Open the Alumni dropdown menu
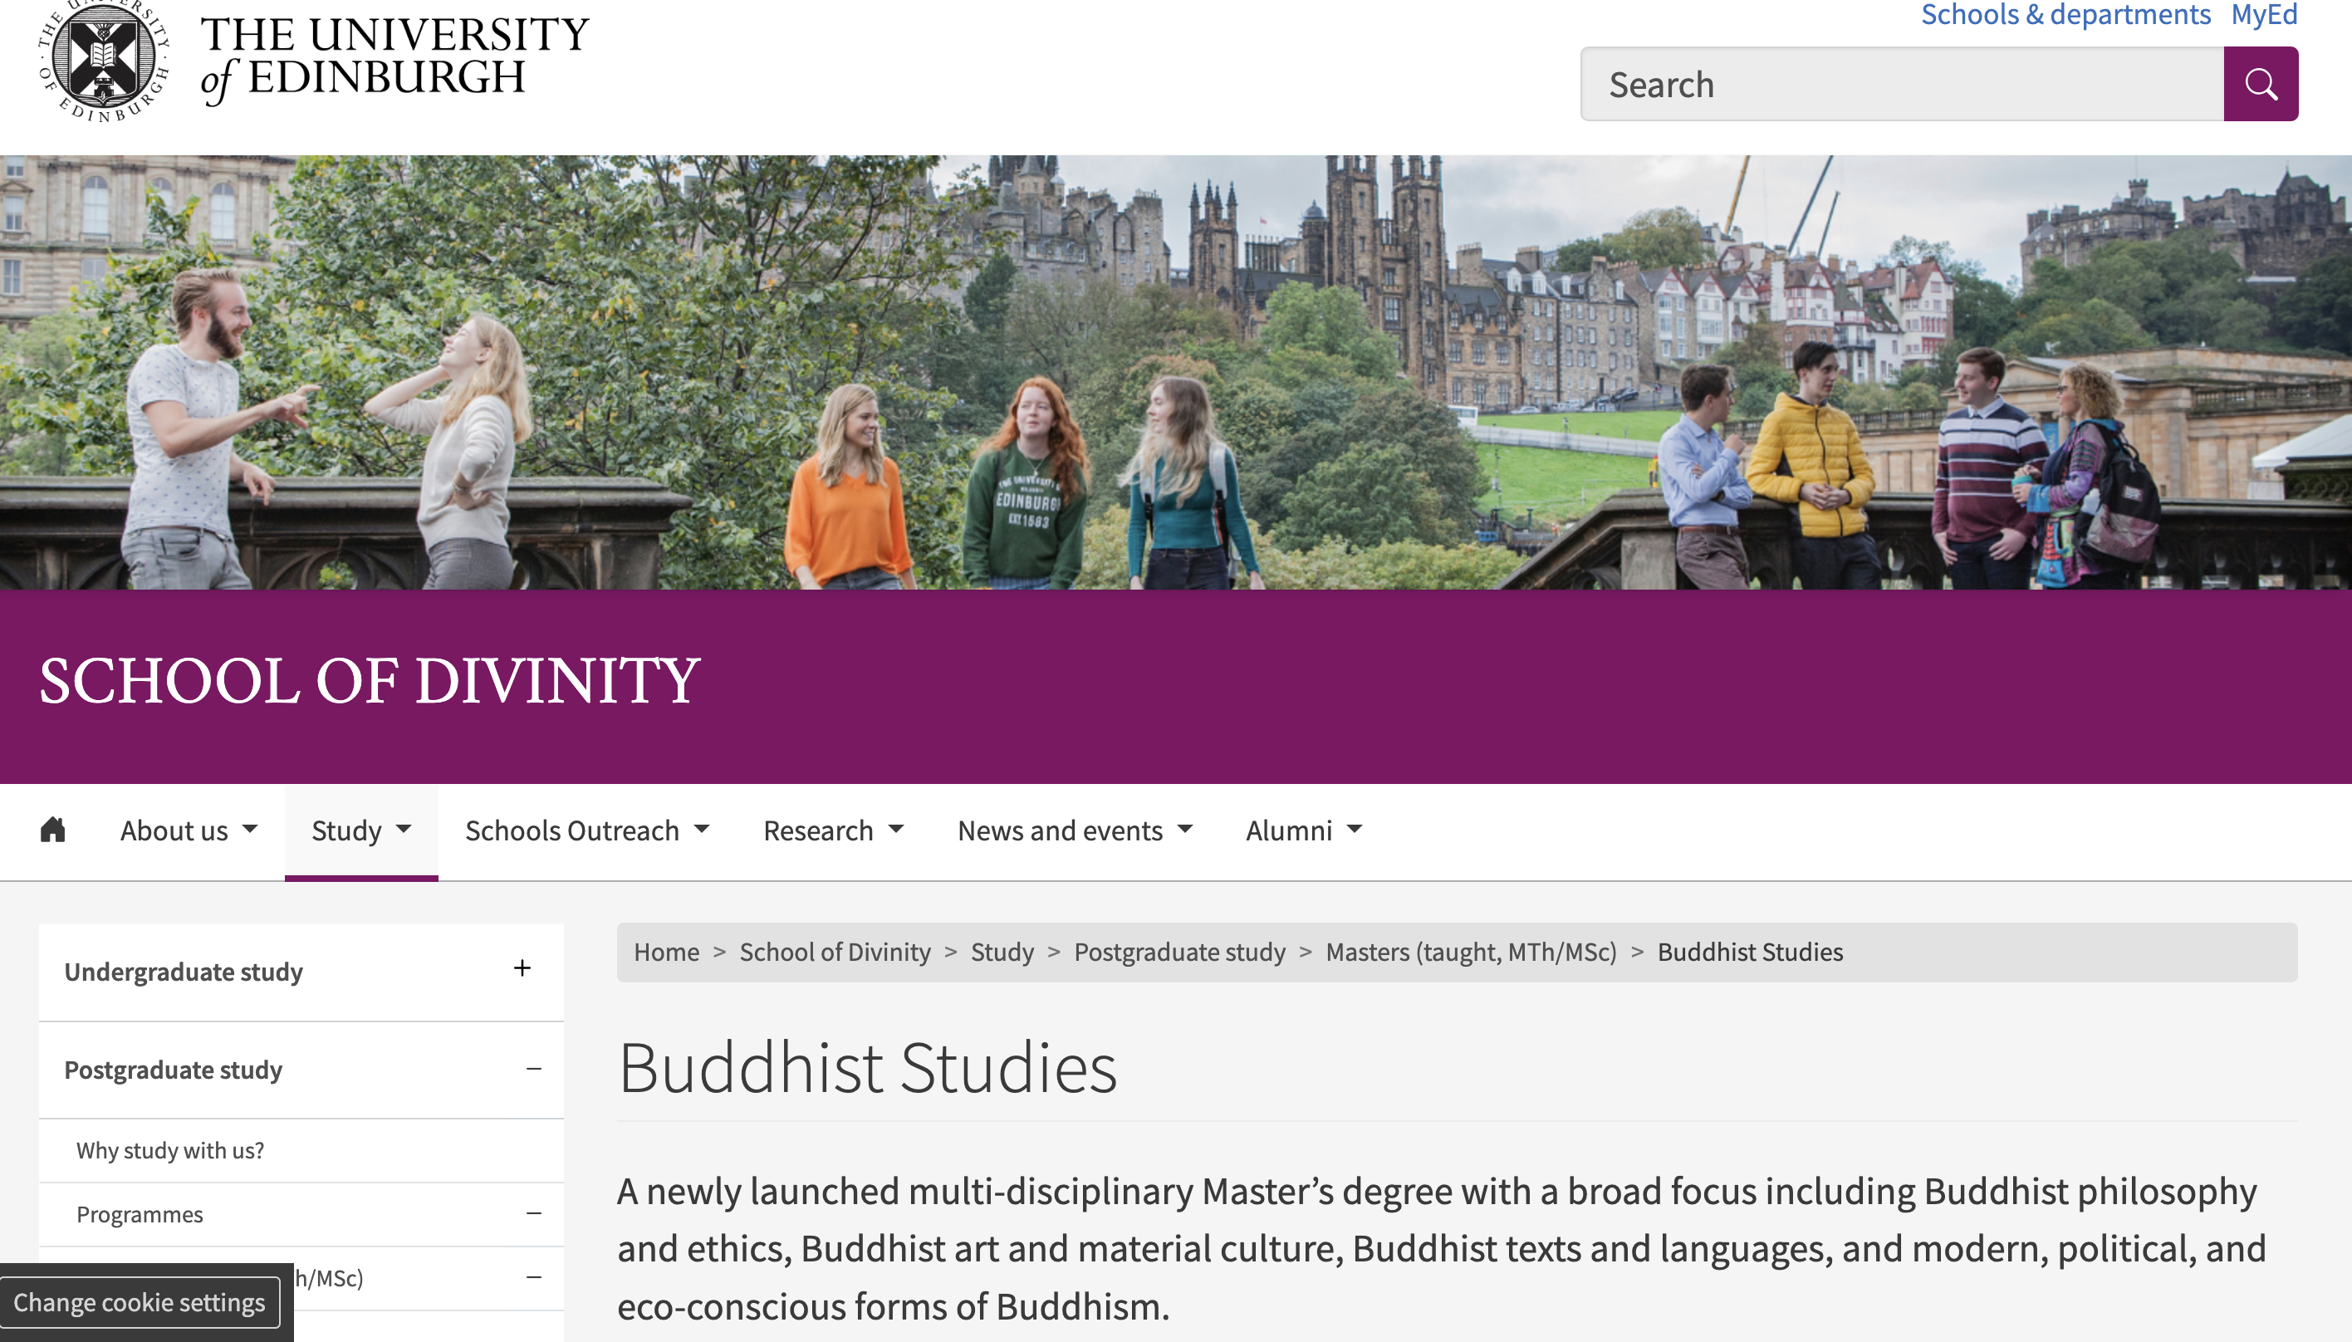 (x=1303, y=830)
